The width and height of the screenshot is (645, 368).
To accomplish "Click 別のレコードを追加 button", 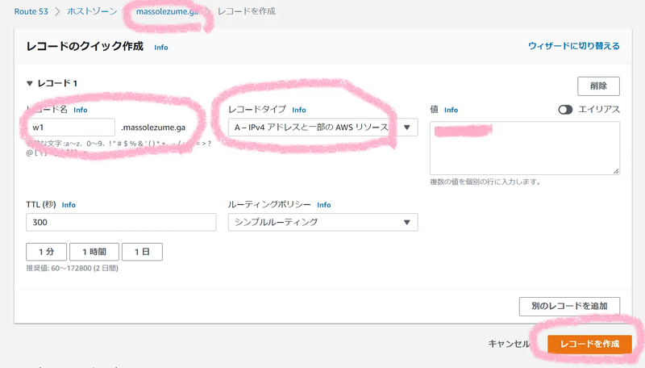I will (569, 306).
